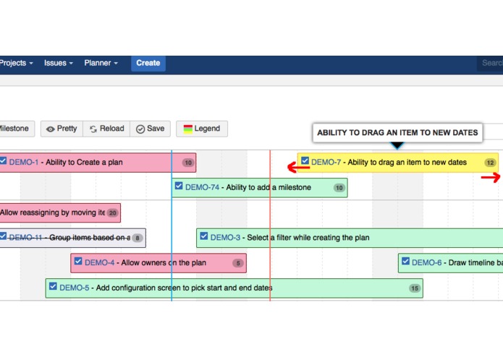Click 'Select a filter while creating the plan'
Screen dimensions: 503x357
[x=308, y=238]
